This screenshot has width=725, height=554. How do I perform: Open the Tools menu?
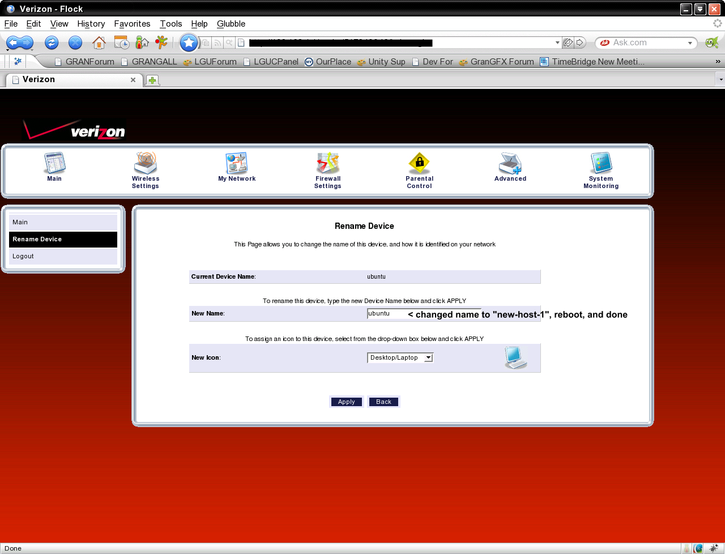point(170,24)
